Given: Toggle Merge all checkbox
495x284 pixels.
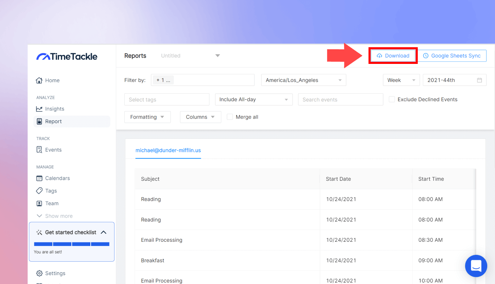Looking at the screenshot, I should [x=230, y=117].
